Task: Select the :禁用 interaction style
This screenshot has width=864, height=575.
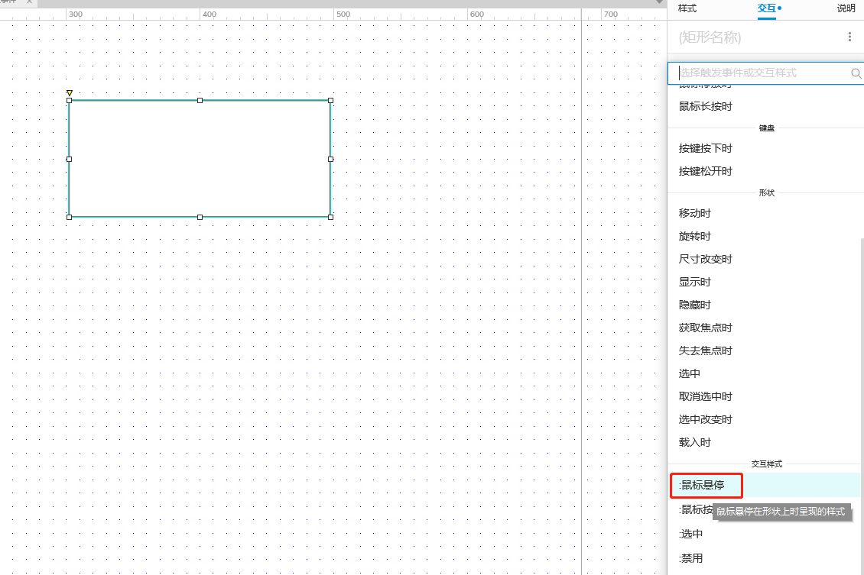Action: tap(690, 558)
